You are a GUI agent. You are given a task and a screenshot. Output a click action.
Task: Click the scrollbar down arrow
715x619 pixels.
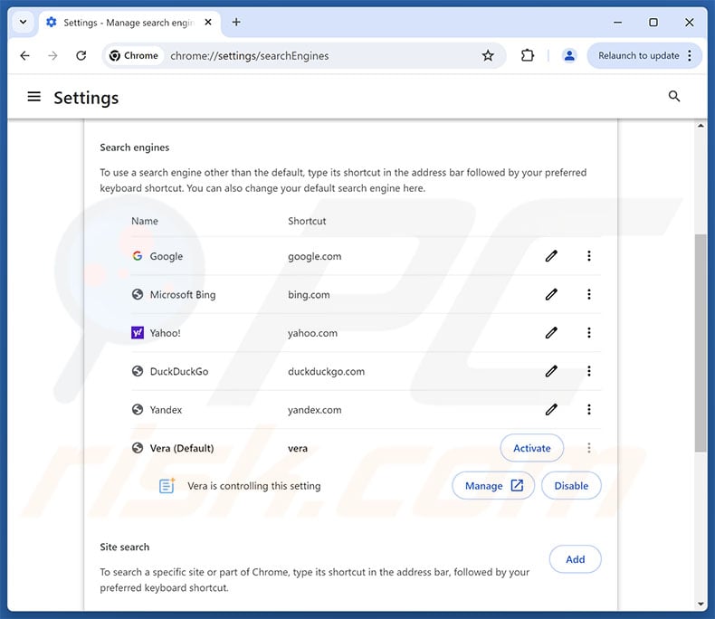pos(701,605)
